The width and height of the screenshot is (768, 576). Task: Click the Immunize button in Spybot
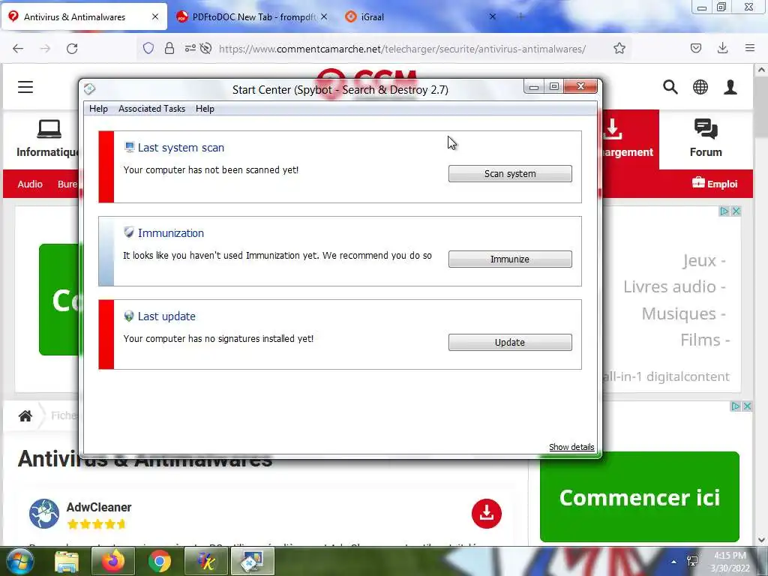pyautogui.click(x=510, y=259)
